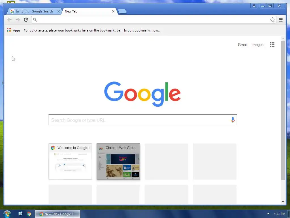Open the Chrome Web Store thumbnail
This screenshot has width=290, height=218.
118,162
